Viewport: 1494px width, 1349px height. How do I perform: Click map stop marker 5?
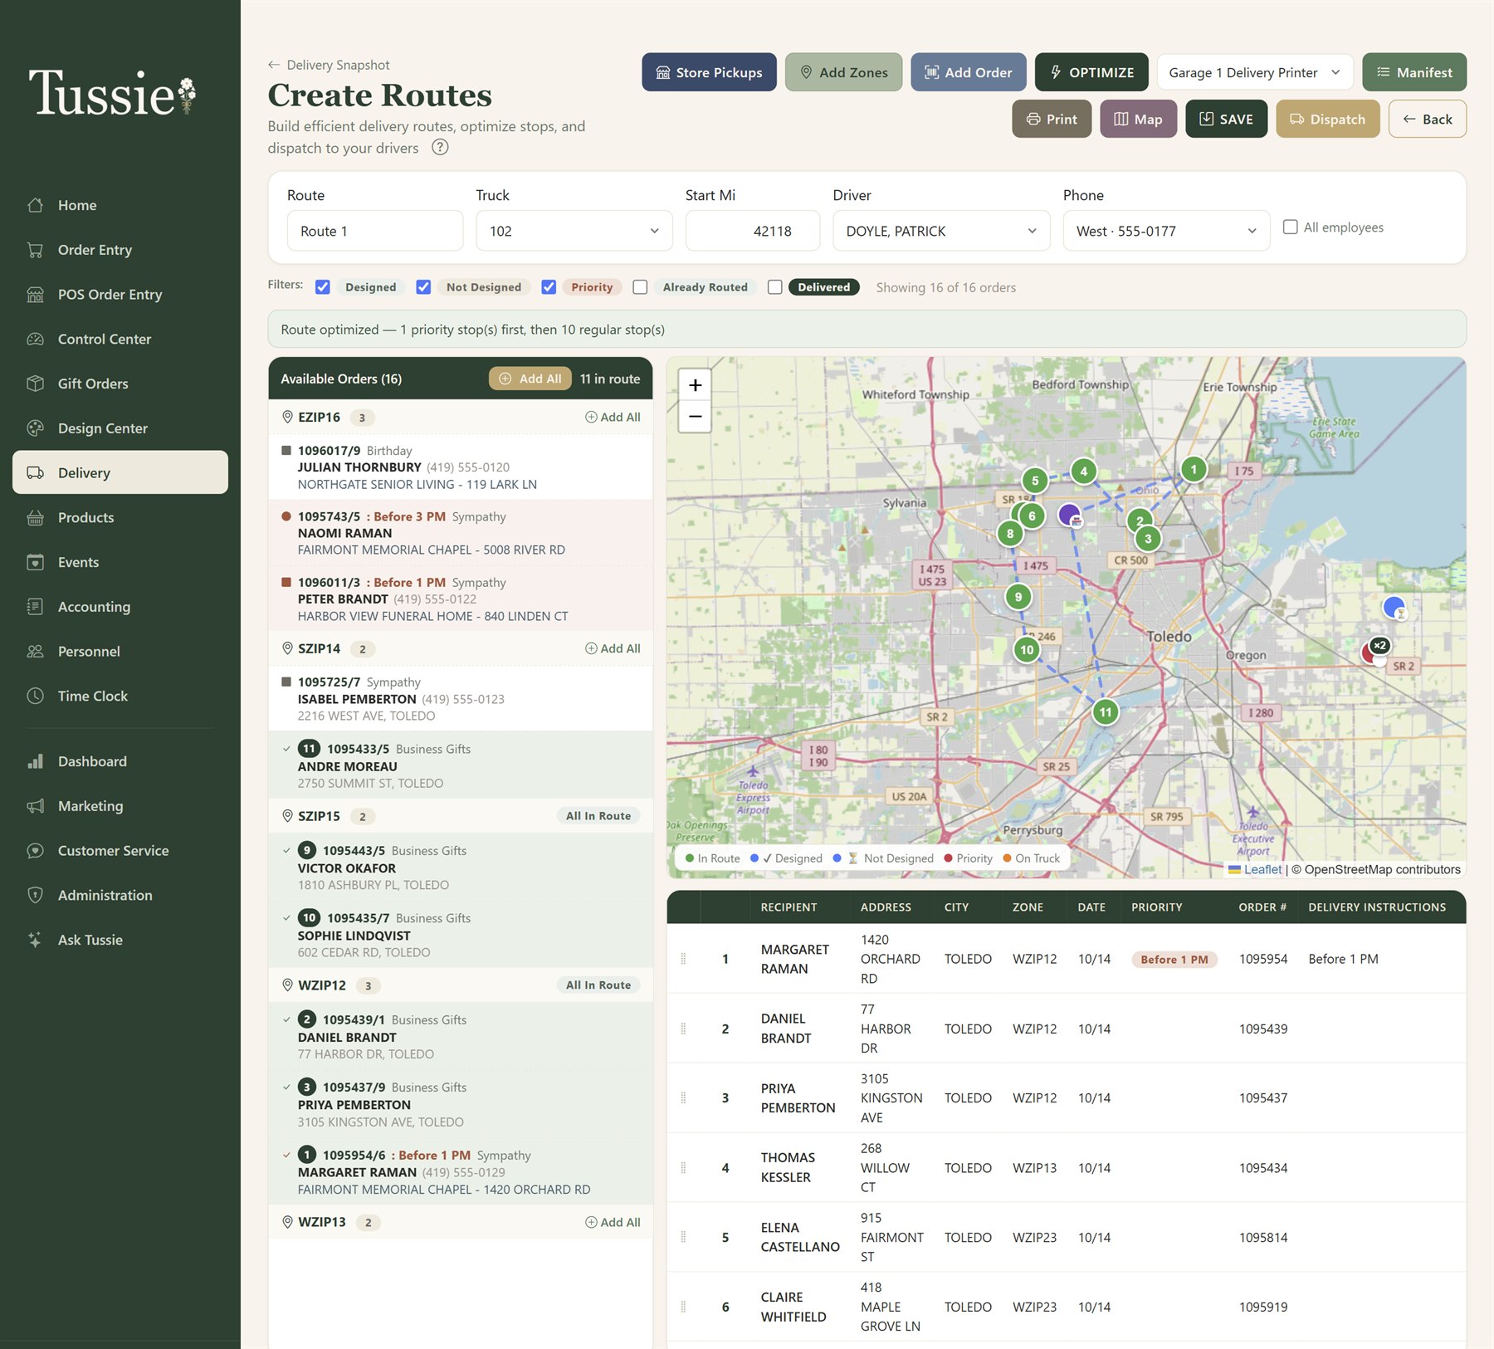(x=1035, y=481)
